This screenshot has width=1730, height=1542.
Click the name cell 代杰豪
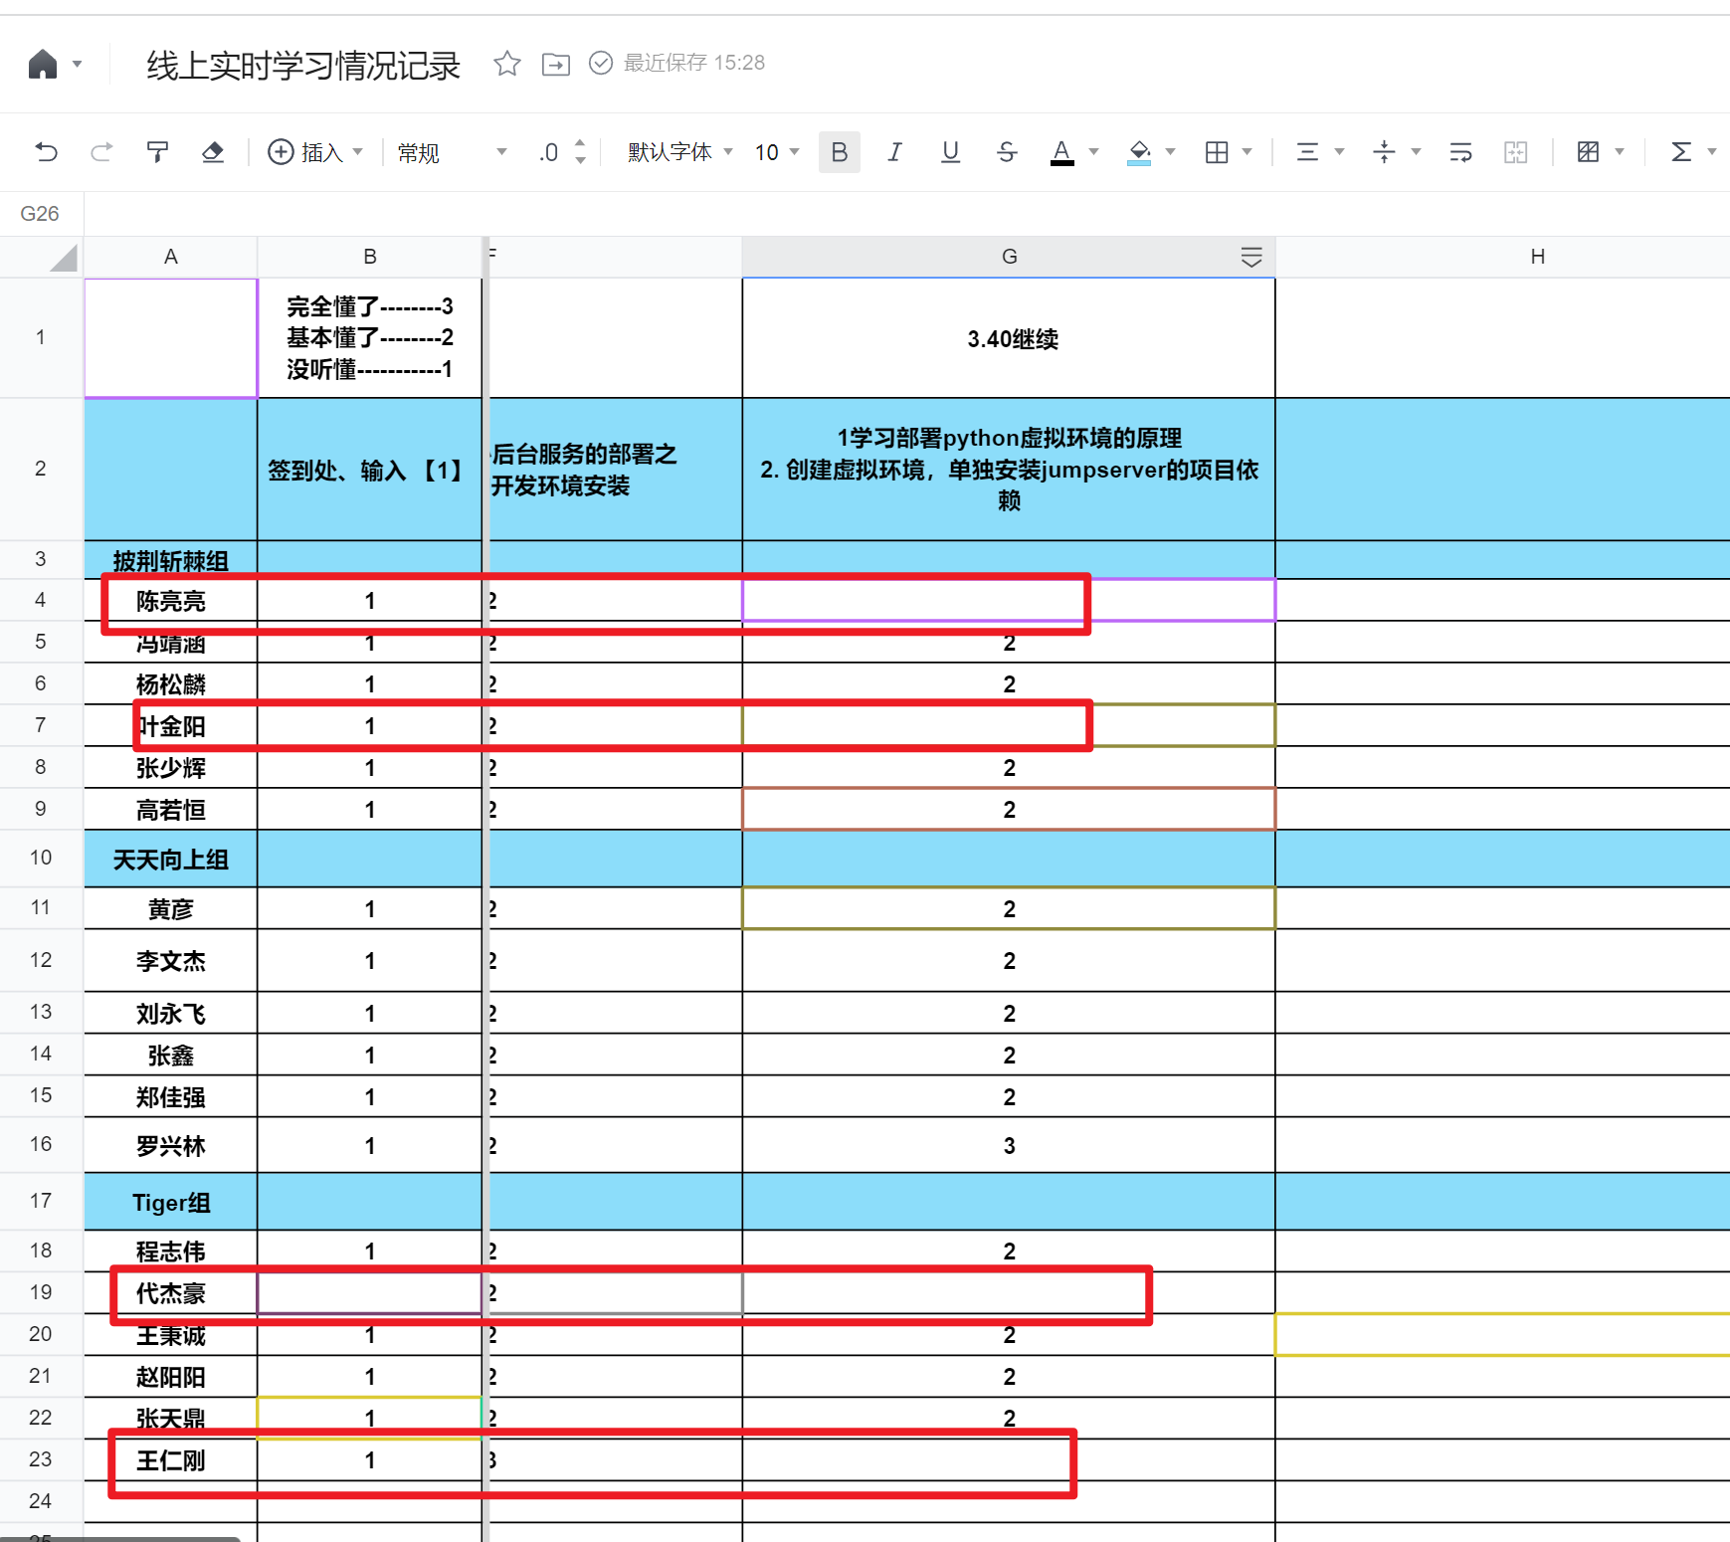coord(171,1293)
